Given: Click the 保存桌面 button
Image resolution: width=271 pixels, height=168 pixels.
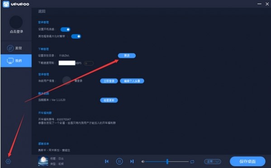Looking at the screenshot, I should click(247, 161).
